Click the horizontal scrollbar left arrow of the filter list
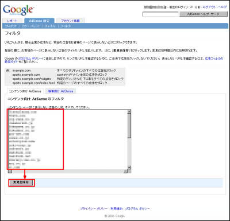 click(x=10, y=171)
